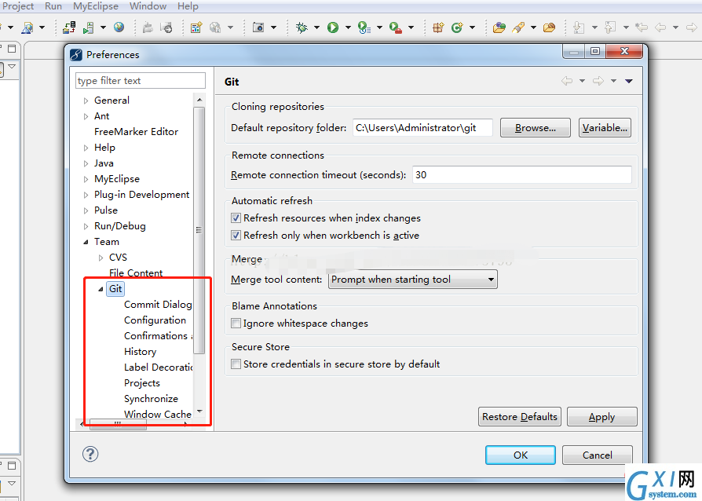This screenshot has width=702, height=501.
Task: Click the new web project icon with star
Action: click(x=196, y=27)
